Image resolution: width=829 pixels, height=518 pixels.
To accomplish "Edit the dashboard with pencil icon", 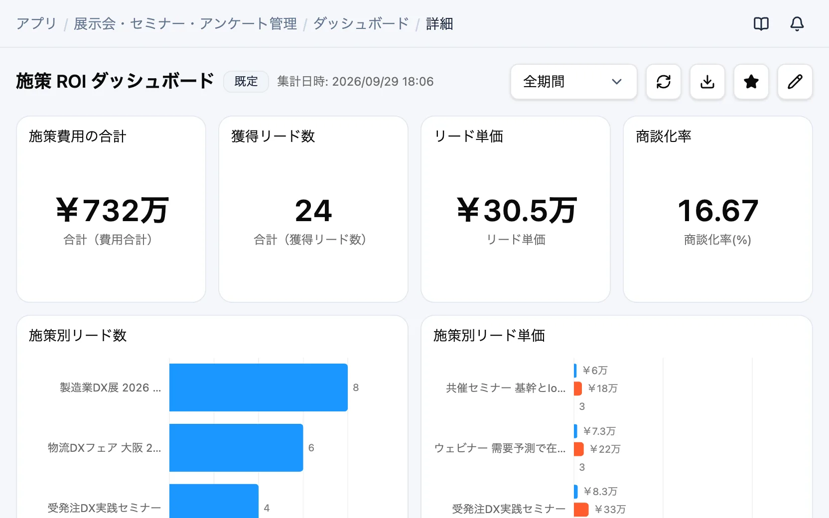I will pos(795,82).
